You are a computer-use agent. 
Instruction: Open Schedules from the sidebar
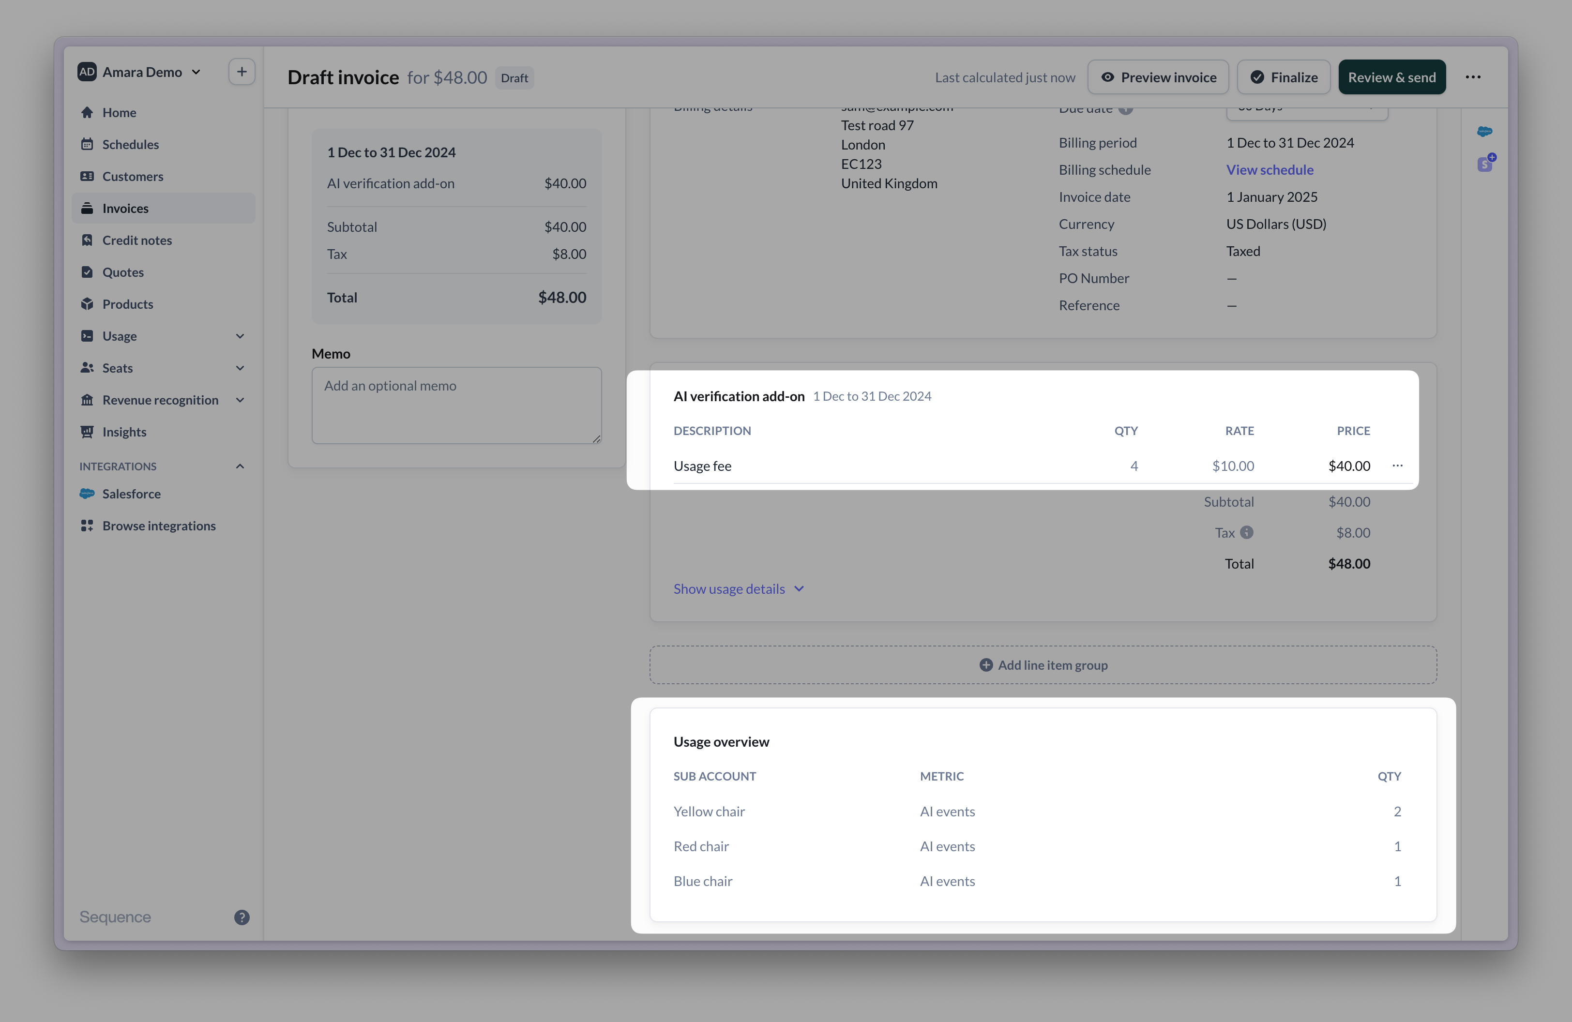click(x=163, y=144)
